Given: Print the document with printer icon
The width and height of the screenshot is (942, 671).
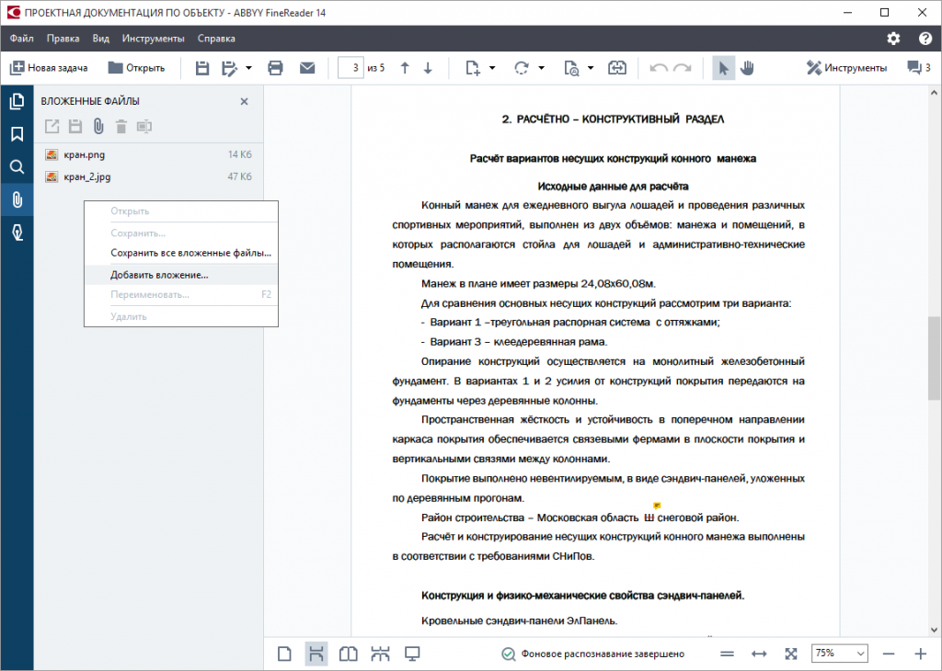Looking at the screenshot, I should tap(275, 68).
